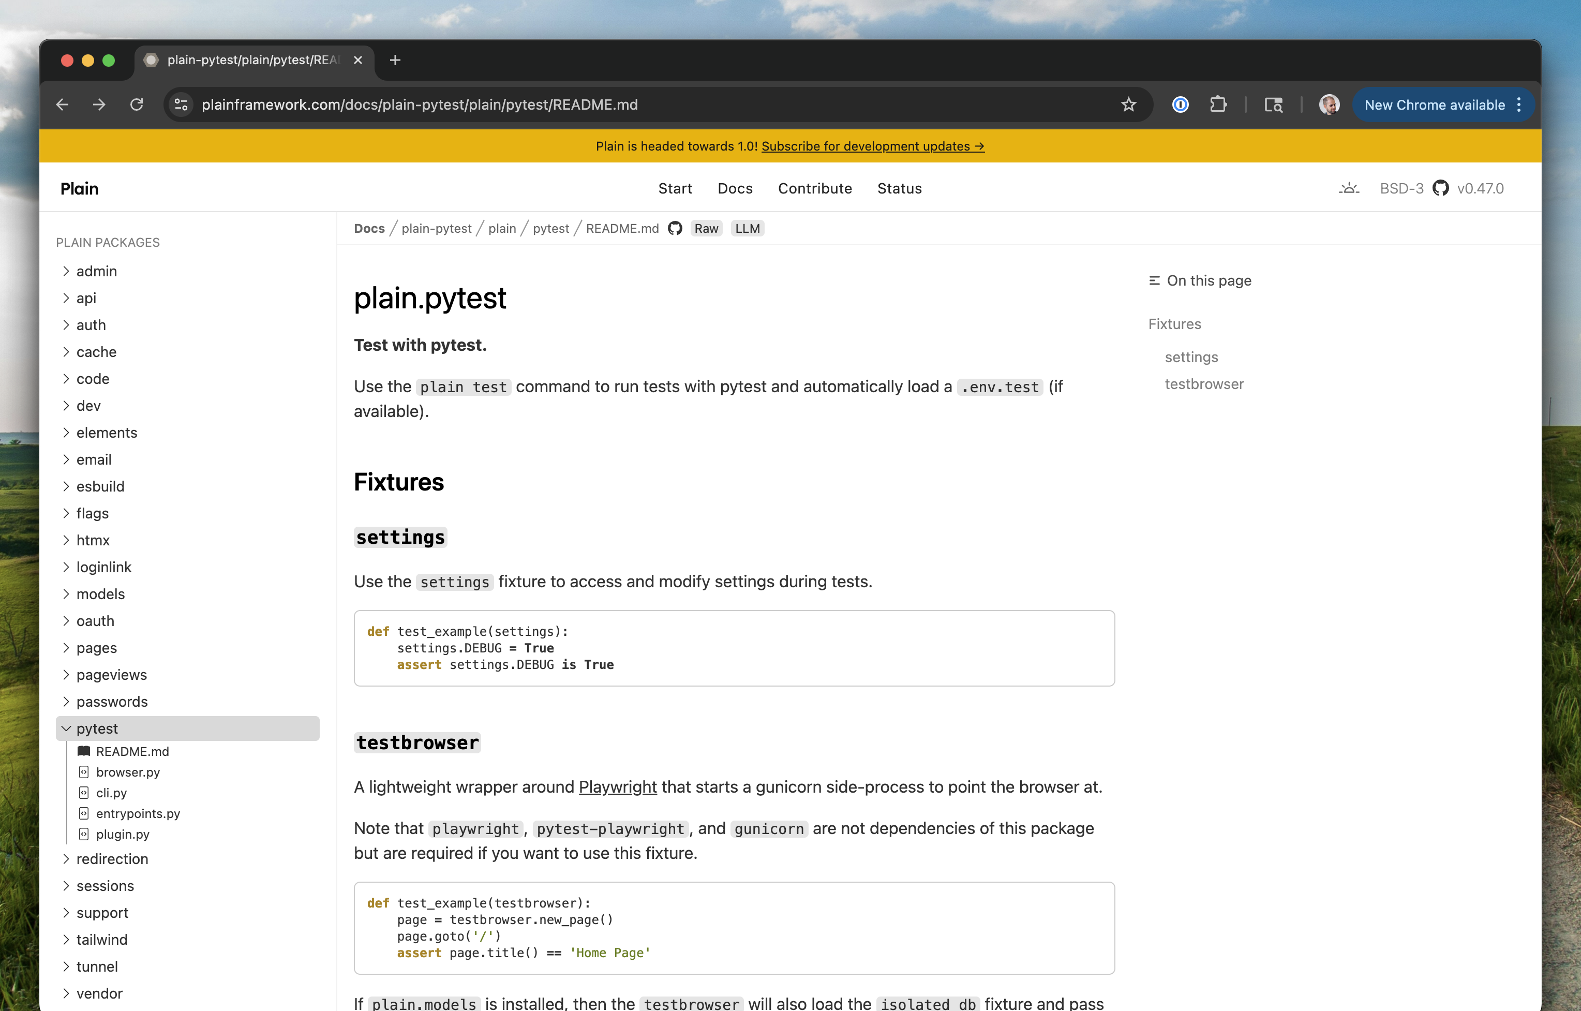This screenshot has width=1581, height=1011.
Task: Click plain-pytest in the breadcrumb
Action: tap(437, 229)
